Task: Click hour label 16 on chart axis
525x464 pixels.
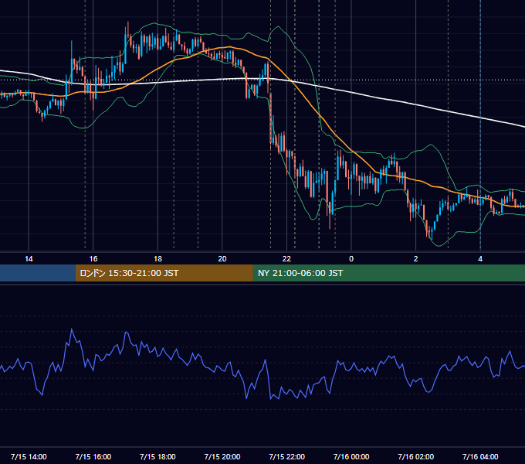Action: tap(93, 258)
